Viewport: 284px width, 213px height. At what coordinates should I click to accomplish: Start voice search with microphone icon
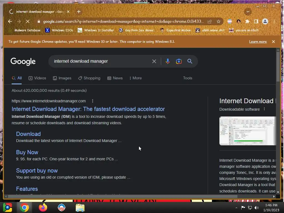point(168,61)
